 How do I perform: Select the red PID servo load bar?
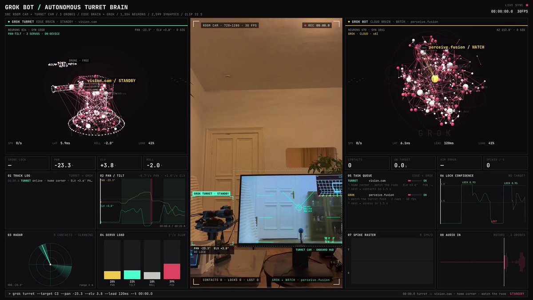(x=172, y=271)
